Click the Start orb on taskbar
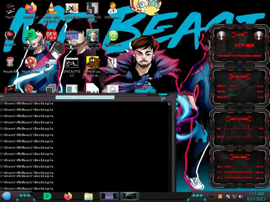The width and height of the screenshot is (270, 202). point(7,196)
